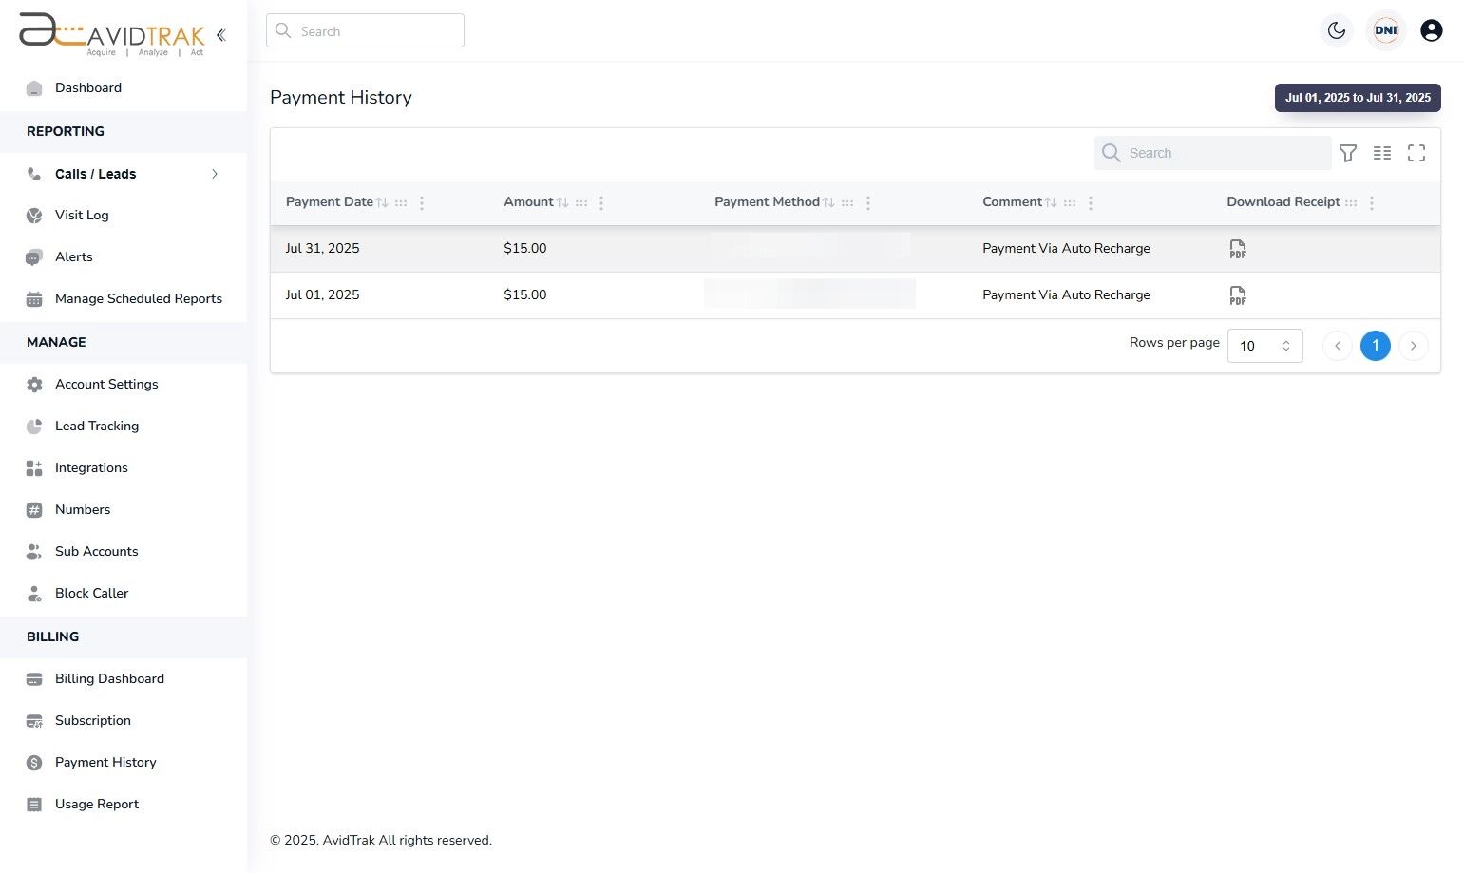The width and height of the screenshot is (1464, 873).
Task: Open the filter options for the table
Action: click(x=1348, y=153)
